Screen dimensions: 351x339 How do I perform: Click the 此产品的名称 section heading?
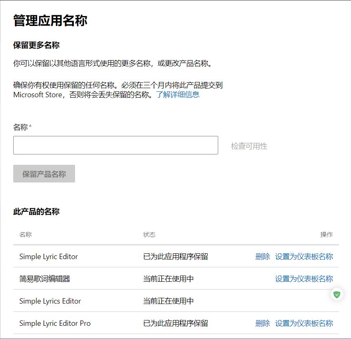coord(36,211)
